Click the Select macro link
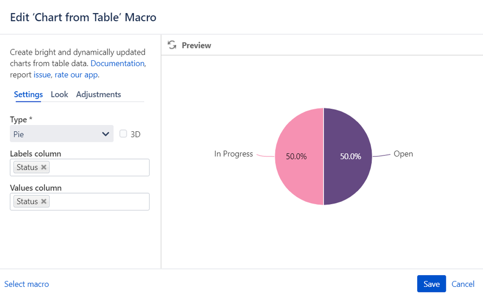Screen dimensions: 483x295 pos(27,284)
